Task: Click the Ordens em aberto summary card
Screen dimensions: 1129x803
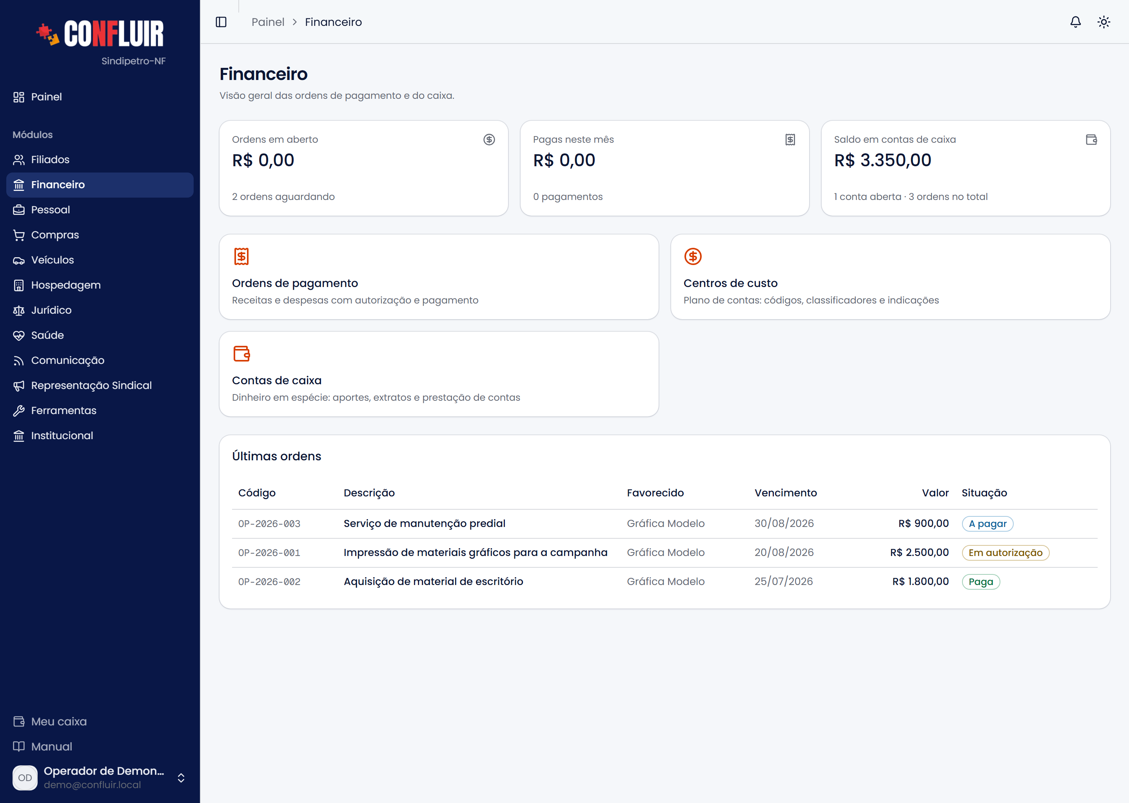Action: (364, 168)
